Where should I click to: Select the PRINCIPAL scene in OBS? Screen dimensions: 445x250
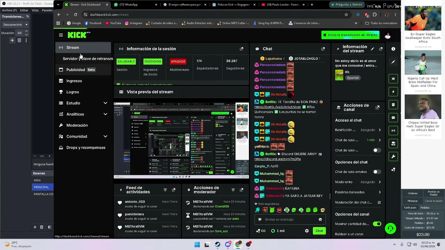click(42, 187)
